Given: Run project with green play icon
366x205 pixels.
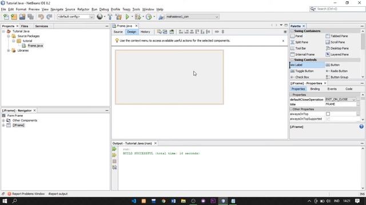Looking at the screenshot, I should 127,17.
